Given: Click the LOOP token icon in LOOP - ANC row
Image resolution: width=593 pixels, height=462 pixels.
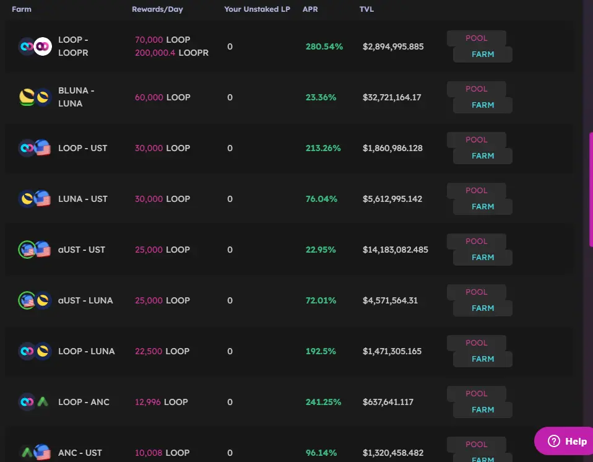Looking at the screenshot, I should (x=27, y=402).
